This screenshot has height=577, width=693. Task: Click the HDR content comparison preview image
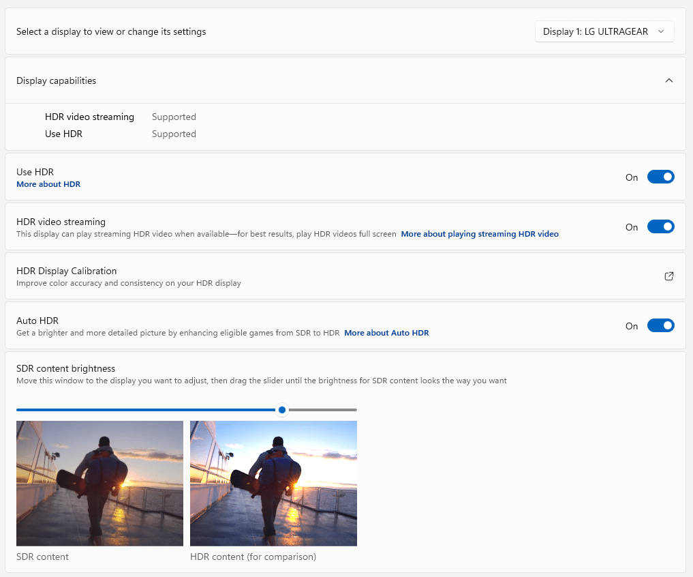(273, 483)
